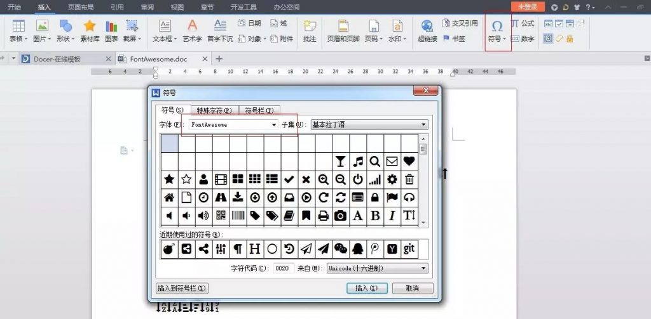This screenshot has height=319, width=651.
Task: Select the check mark symbol
Action: (x=289, y=179)
